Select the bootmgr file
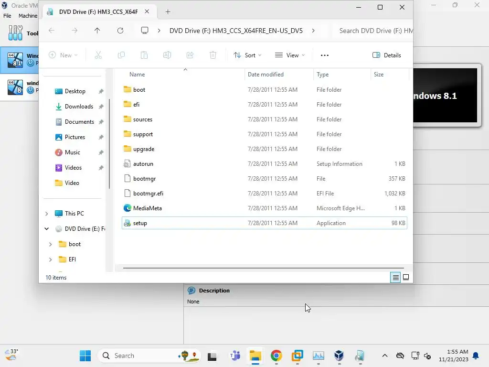 click(x=264, y=179)
